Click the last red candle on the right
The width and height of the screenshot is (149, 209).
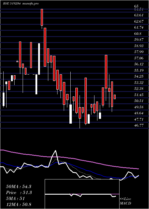tap(115, 97)
